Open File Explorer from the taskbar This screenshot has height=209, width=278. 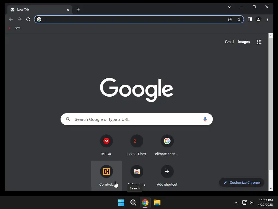point(157,202)
